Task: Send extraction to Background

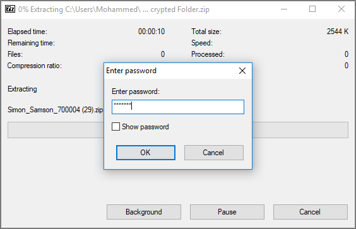Action: [144, 212]
